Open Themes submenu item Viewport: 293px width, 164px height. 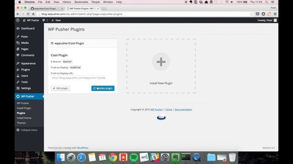pyautogui.click(x=21, y=123)
